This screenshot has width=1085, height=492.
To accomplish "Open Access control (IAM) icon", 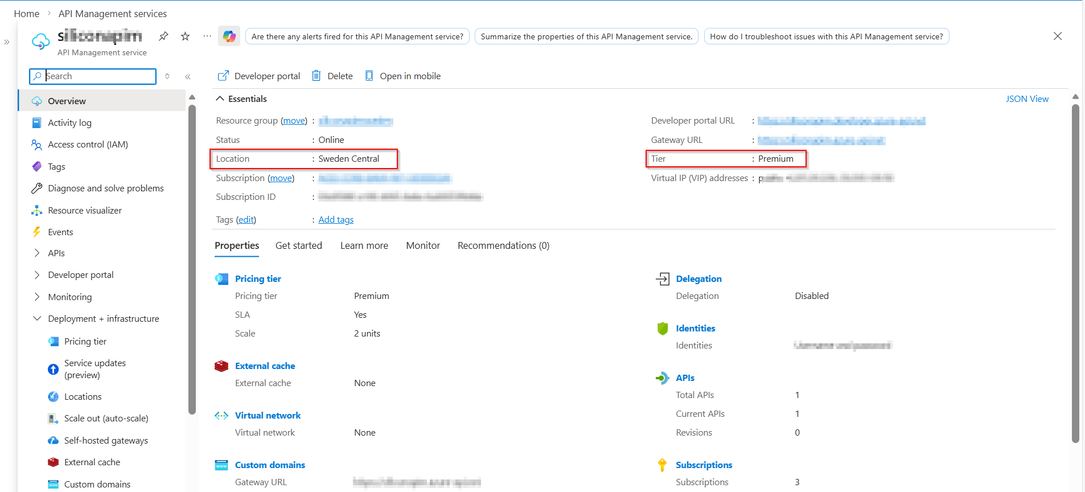I will tap(37, 145).
